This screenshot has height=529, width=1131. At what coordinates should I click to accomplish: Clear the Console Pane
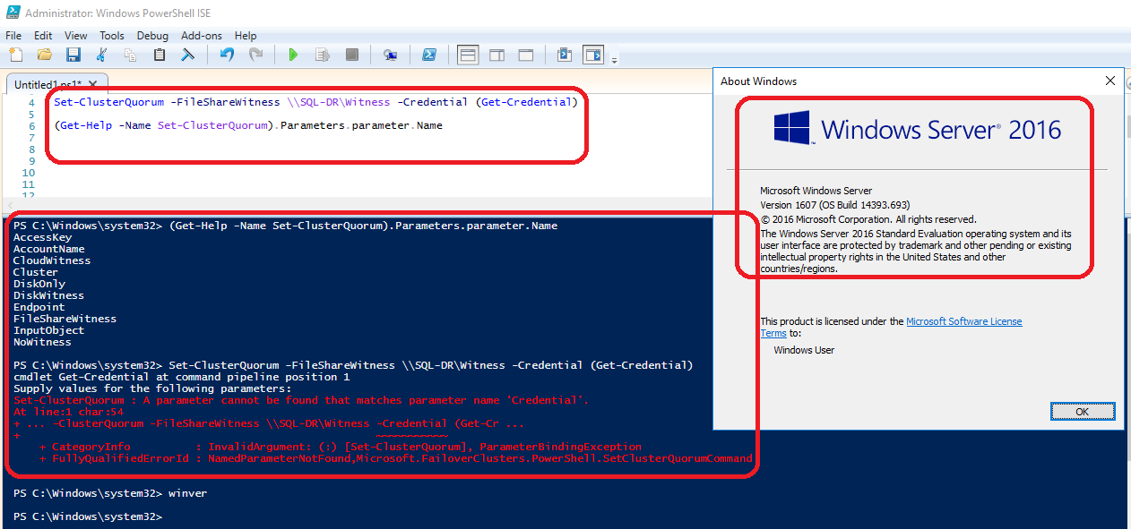point(187,55)
